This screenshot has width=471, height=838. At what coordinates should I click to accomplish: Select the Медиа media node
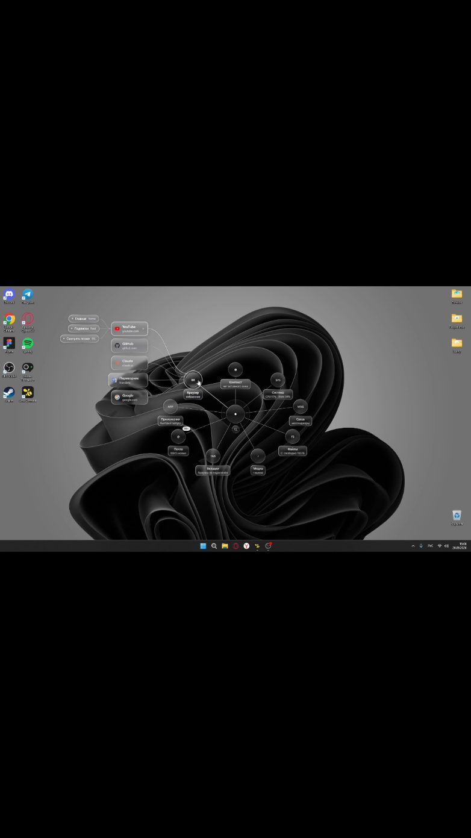(x=258, y=456)
